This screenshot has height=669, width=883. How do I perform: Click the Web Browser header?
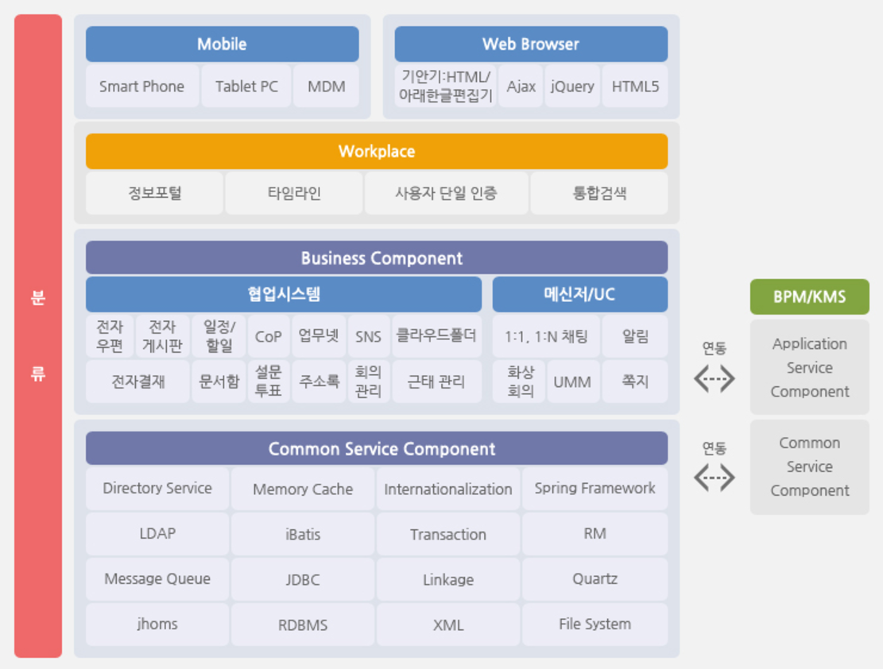pos(531,44)
